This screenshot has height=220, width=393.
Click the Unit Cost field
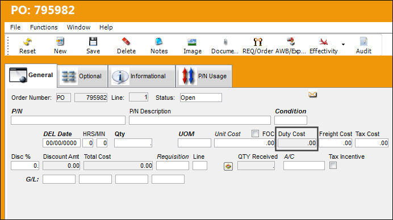pos(244,143)
